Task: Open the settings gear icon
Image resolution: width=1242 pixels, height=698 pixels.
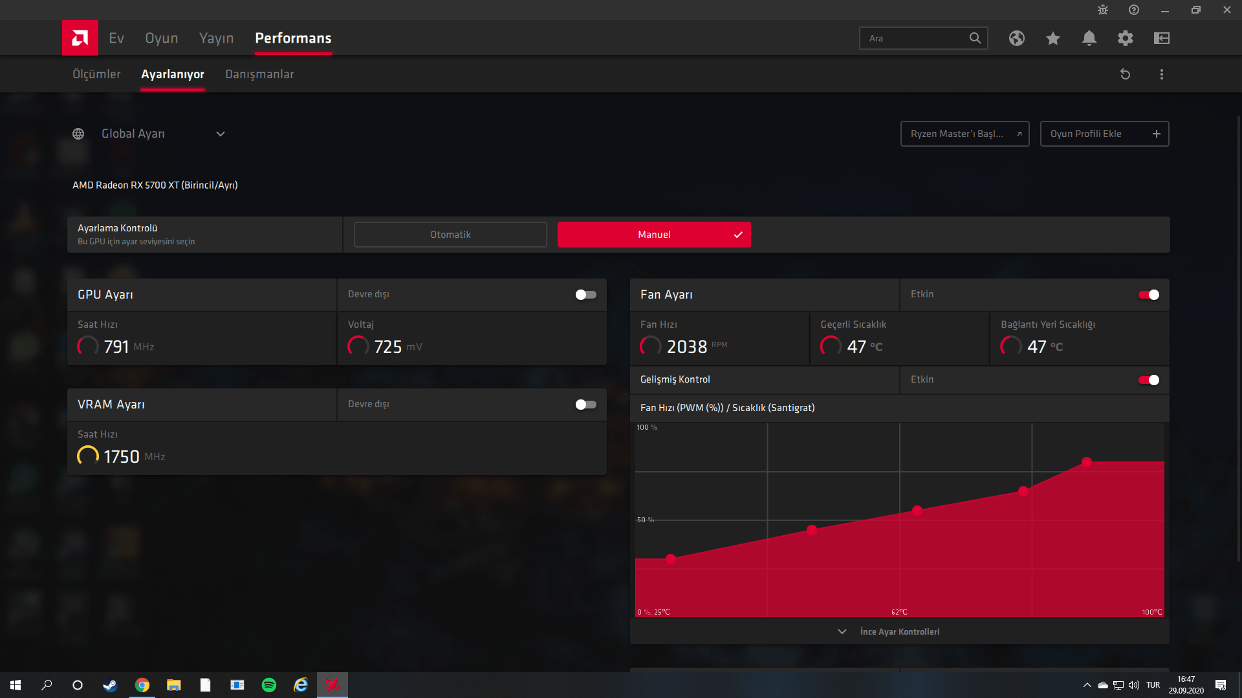Action: pyautogui.click(x=1125, y=38)
